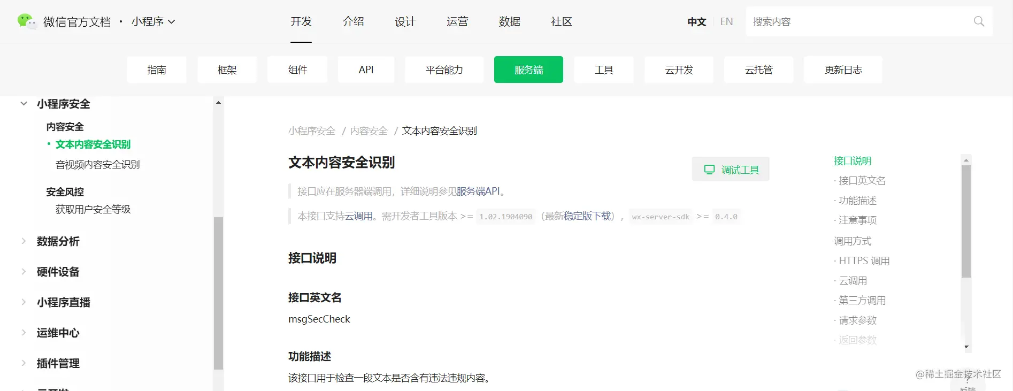Open the 组件 sub-navigation tab
The width and height of the screenshot is (1013, 391).
pyautogui.click(x=297, y=70)
